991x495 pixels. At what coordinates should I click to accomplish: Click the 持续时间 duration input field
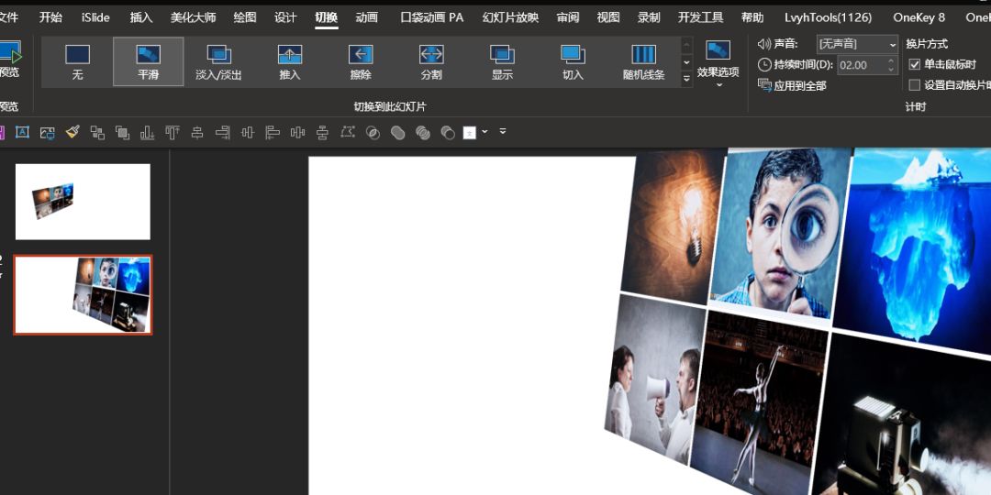860,65
